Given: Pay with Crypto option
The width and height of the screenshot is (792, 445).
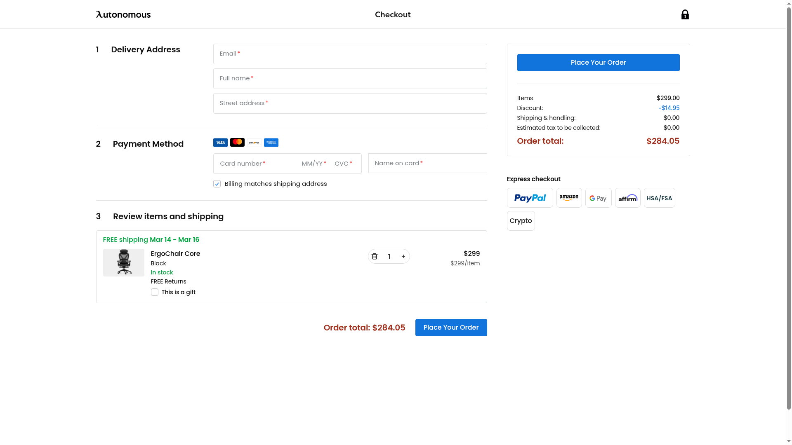Looking at the screenshot, I should [x=521, y=221].
